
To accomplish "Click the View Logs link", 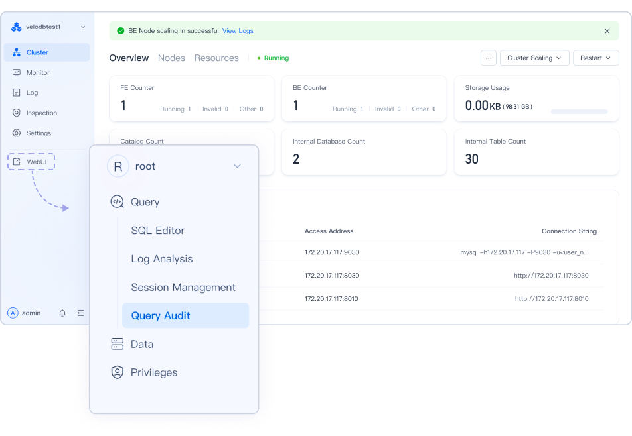I will tap(238, 31).
